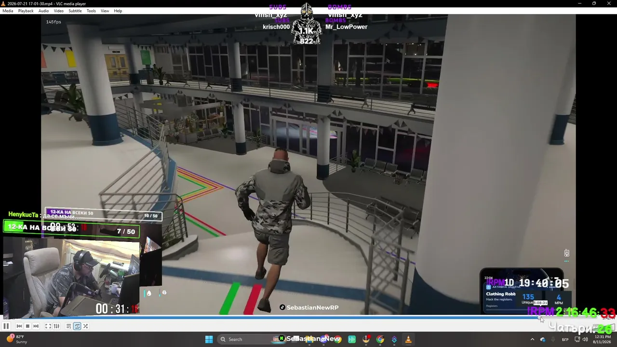Skip to the next media item

pyautogui.click(x=36, y=326)
